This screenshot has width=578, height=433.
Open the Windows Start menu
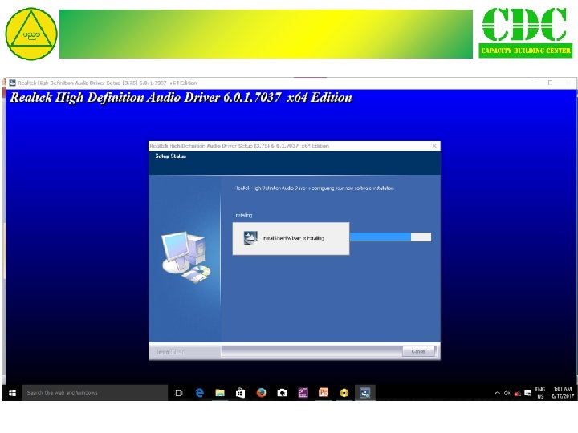[x=12, y=393]
